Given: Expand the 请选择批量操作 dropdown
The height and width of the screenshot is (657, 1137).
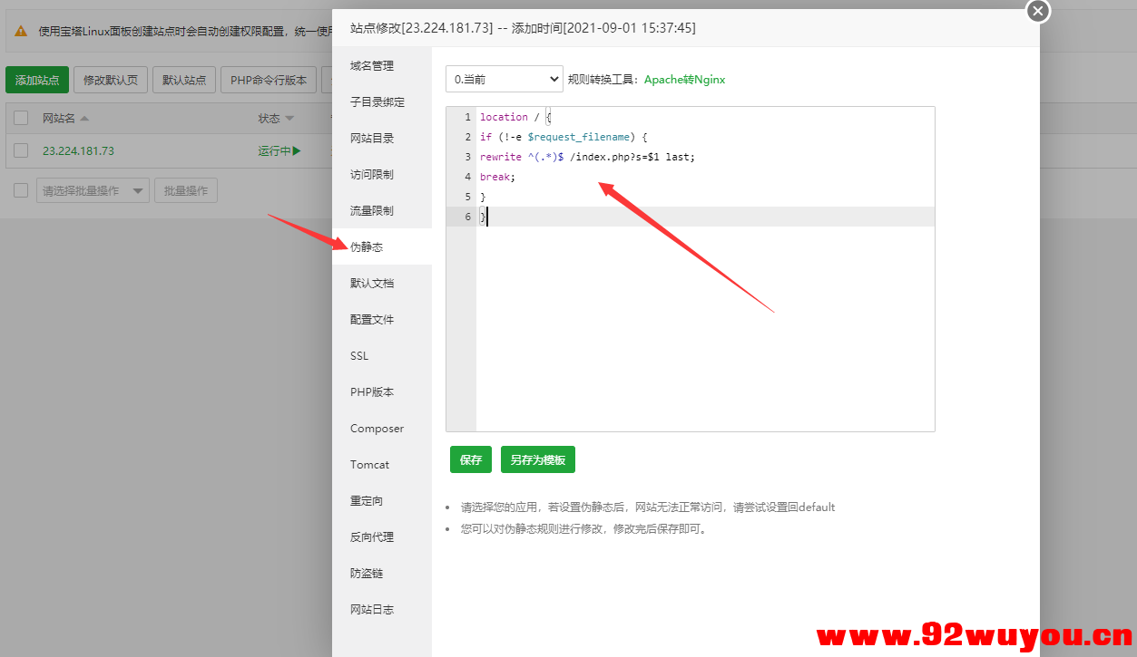Looking at the screenshot, I should [92, 190].
